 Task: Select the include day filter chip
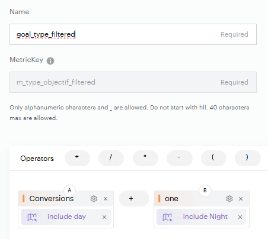[x=66, y=217]
